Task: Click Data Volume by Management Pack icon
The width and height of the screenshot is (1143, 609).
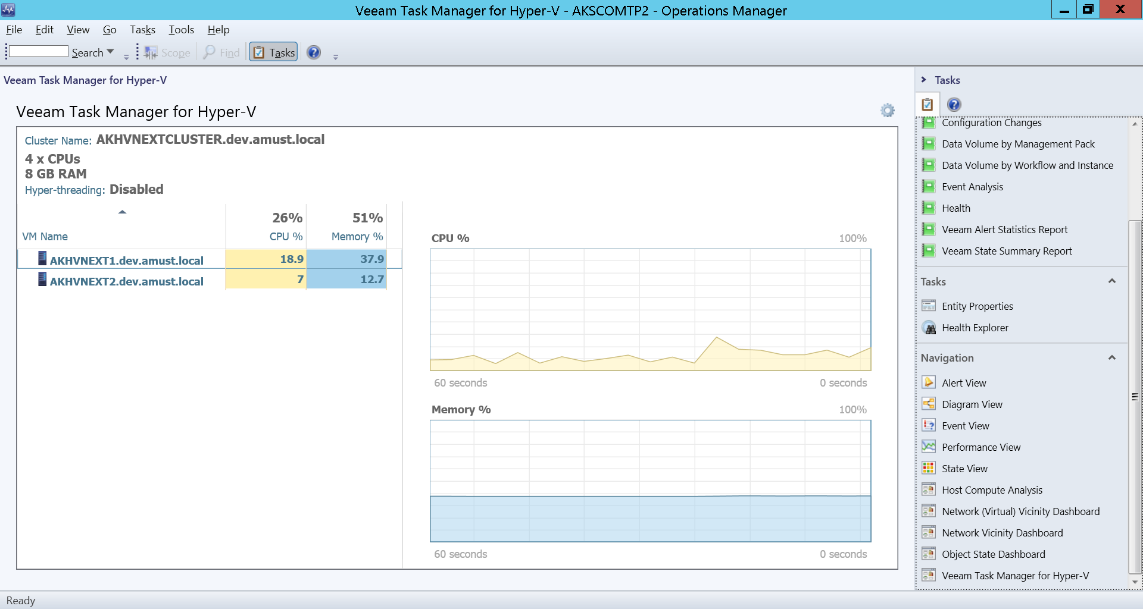Action: [929, 144]
